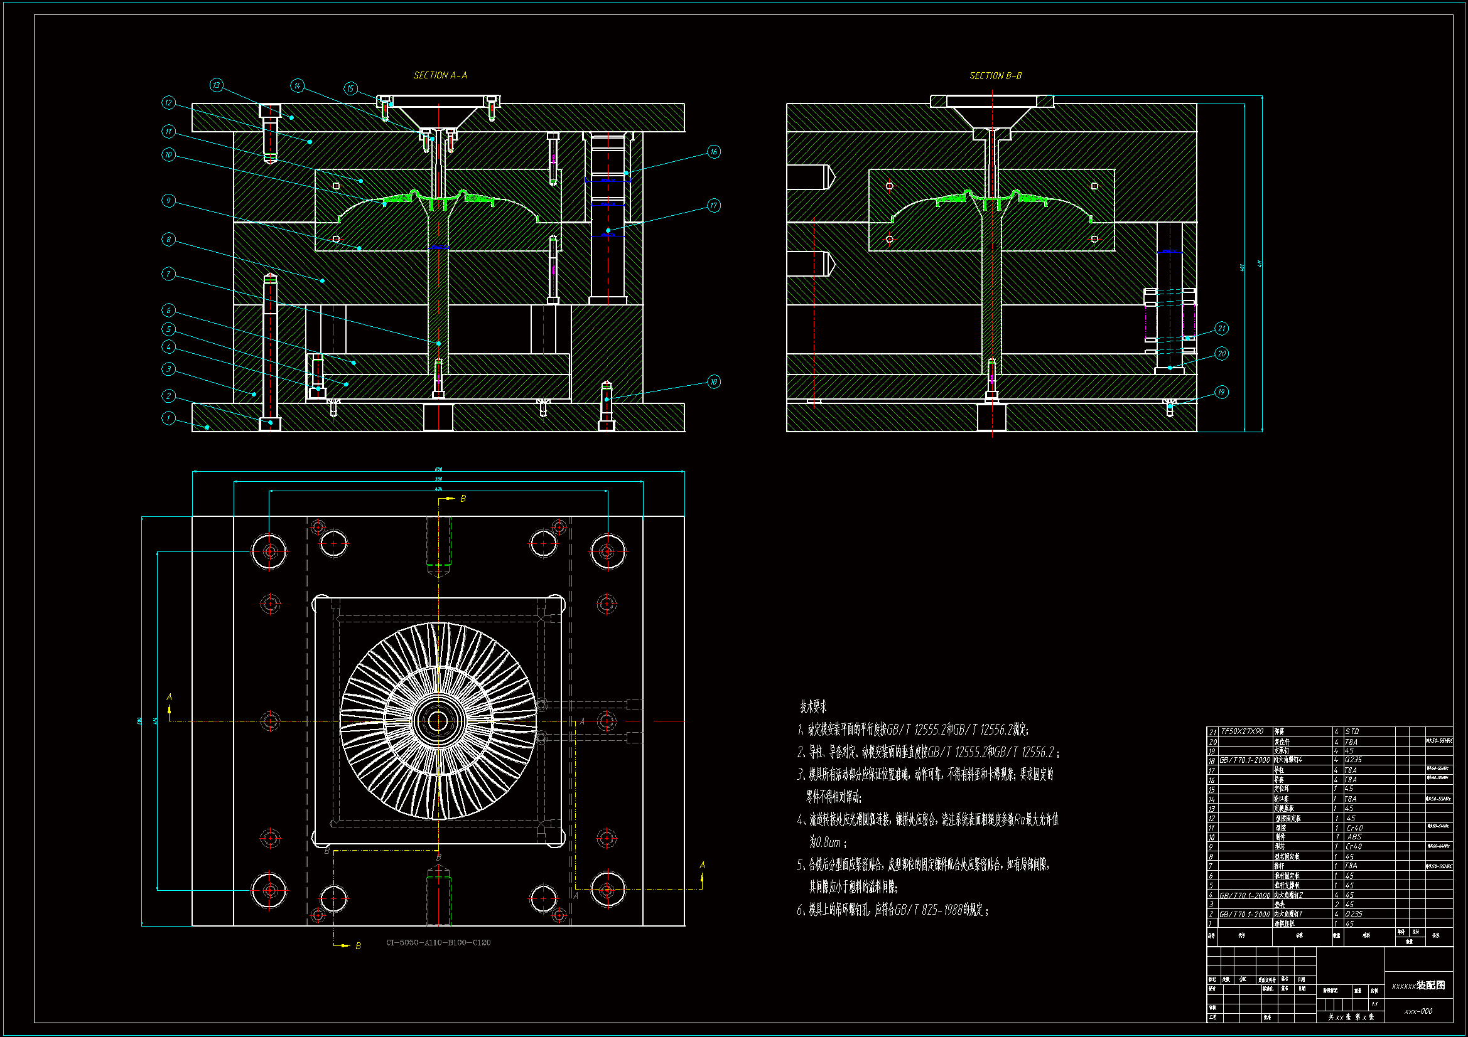1468x1037 pixels.
Task: Click part balloon number 21
Action: pyautogui.click(x=1221, y=329)
